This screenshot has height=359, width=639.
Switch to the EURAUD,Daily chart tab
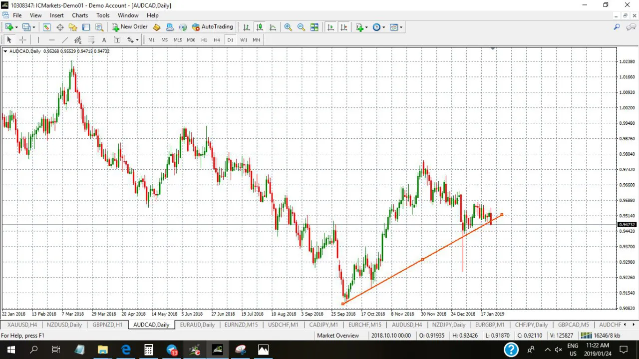(197, 325)
